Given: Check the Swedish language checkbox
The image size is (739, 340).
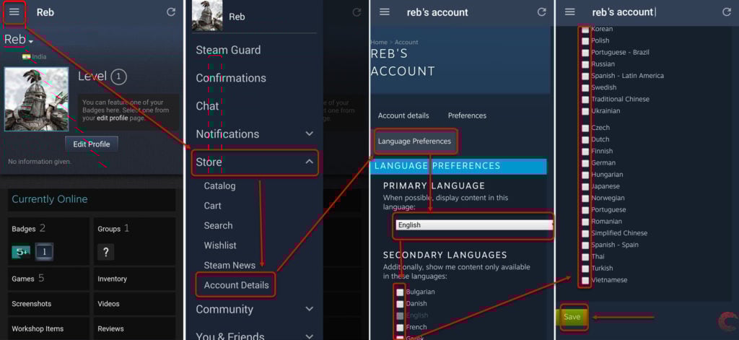Looking at the screenshot, I should [x=585, y=88].
